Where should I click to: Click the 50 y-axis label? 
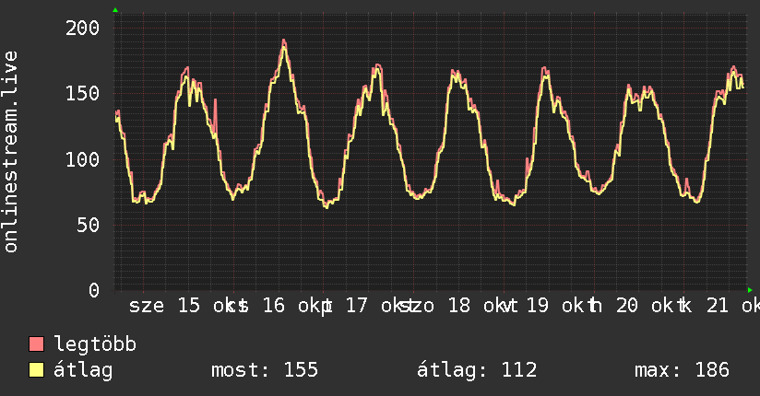89,224
